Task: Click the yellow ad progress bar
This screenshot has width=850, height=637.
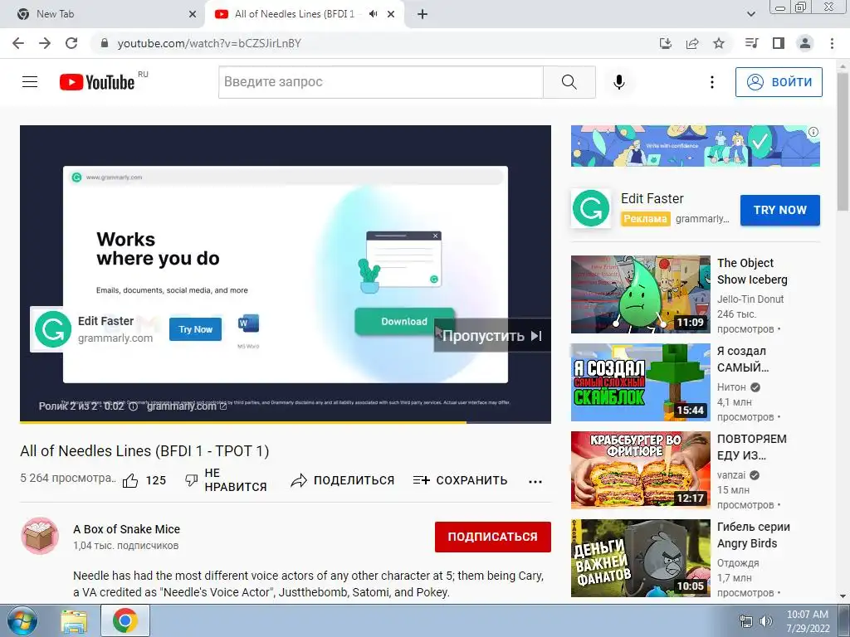Action: [x=243, y=422]
